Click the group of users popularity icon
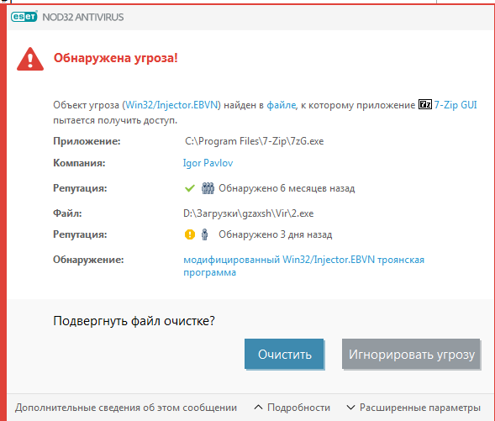The height and width of the screenshot is (421, 495). click(208, 188)
